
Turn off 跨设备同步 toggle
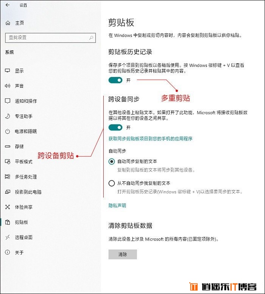[115, 128]
